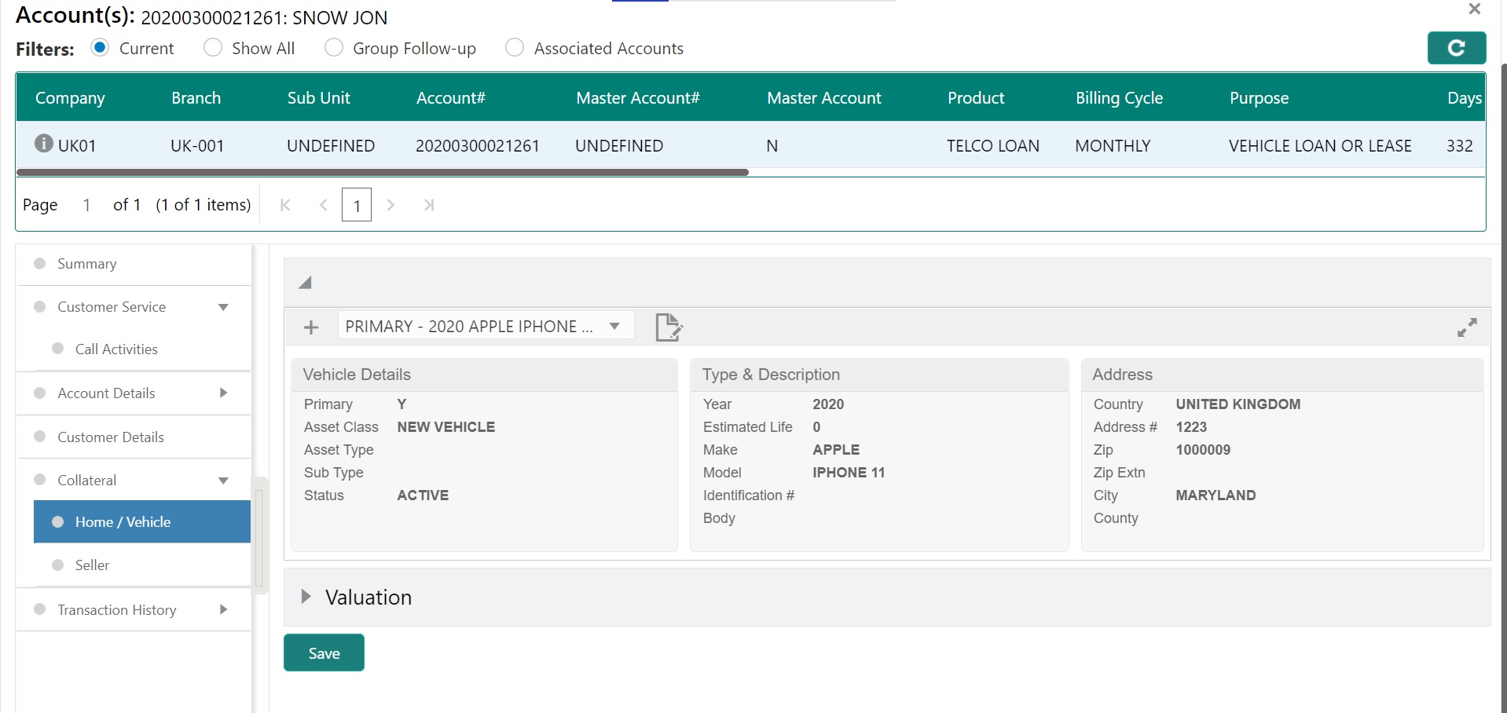The height and width of the screenshot is (713, 1507).
Task: Collapse the Collateral menu arrow
Action: tap(223, 481)
